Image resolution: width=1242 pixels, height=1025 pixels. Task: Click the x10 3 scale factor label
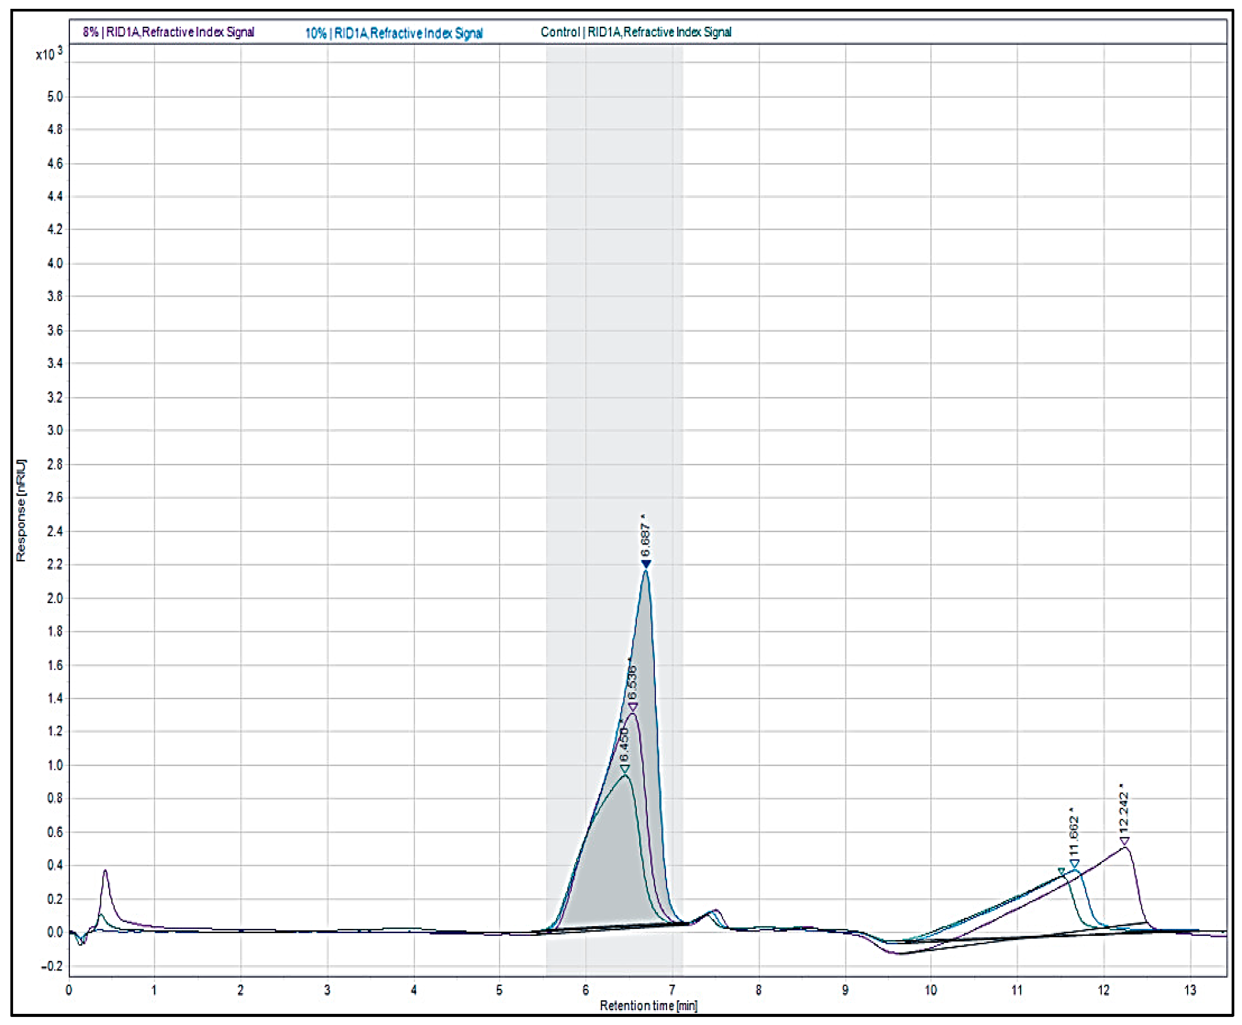coord(48,54)
